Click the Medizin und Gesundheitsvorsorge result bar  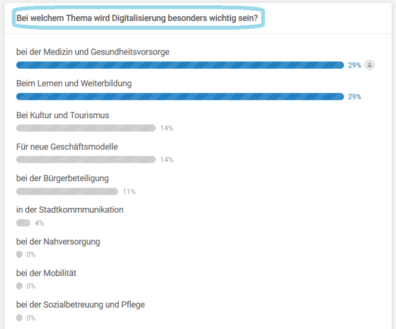180,65
